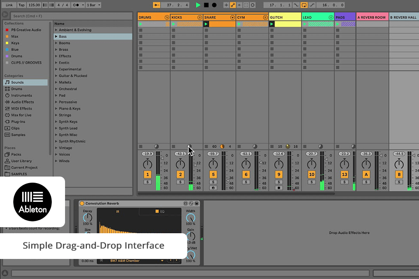Toggle the metronome button
The image size is (419, 279).
point(76,5)
